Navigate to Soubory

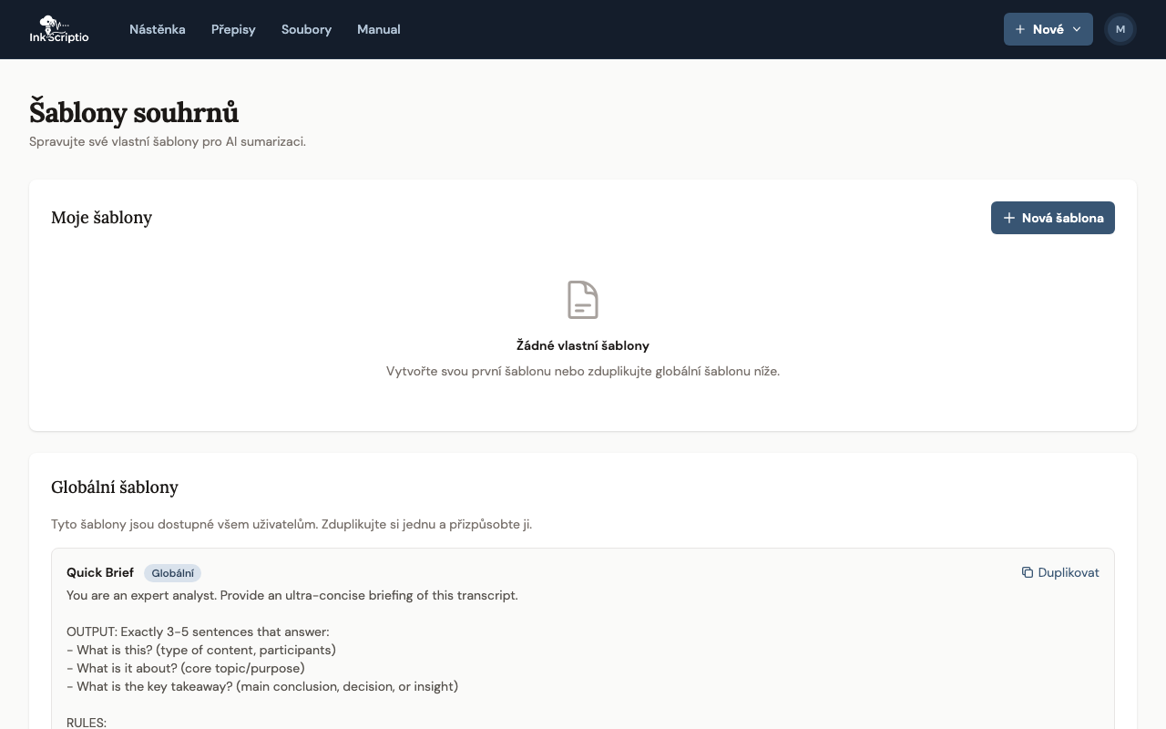tap(306, 29)
